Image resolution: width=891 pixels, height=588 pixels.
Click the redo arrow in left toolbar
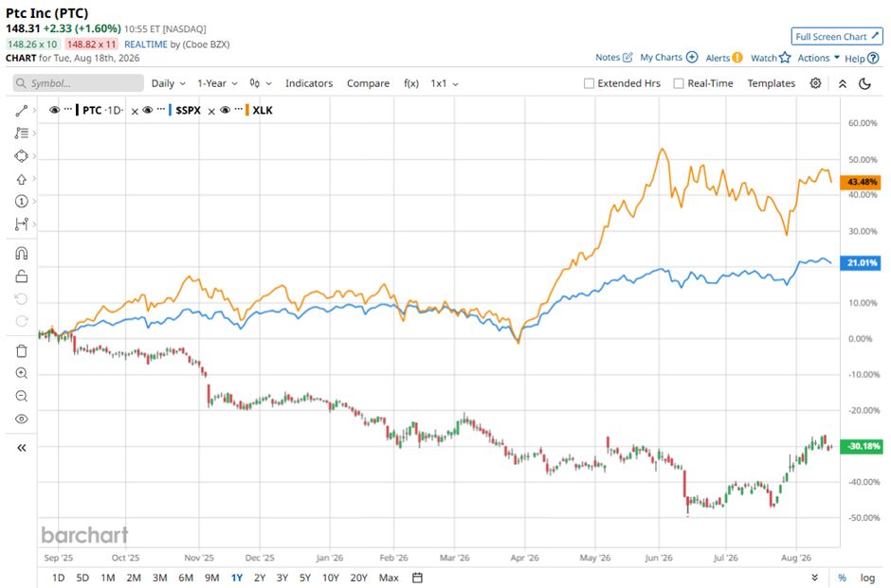coord(22,321)
